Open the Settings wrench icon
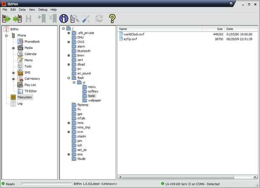Screen dimensions: 260x188 point(86,19)
